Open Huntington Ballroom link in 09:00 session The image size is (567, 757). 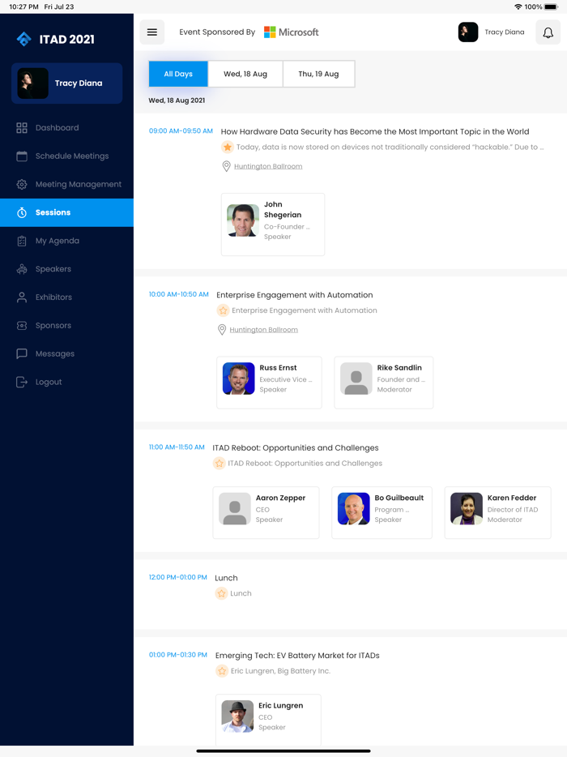[268, 166]
